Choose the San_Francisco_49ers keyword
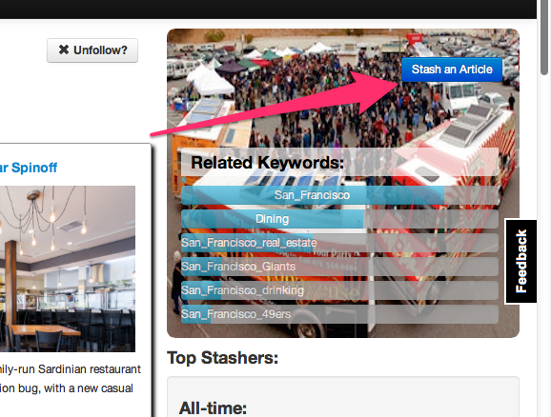 click(x=339, y=314)
